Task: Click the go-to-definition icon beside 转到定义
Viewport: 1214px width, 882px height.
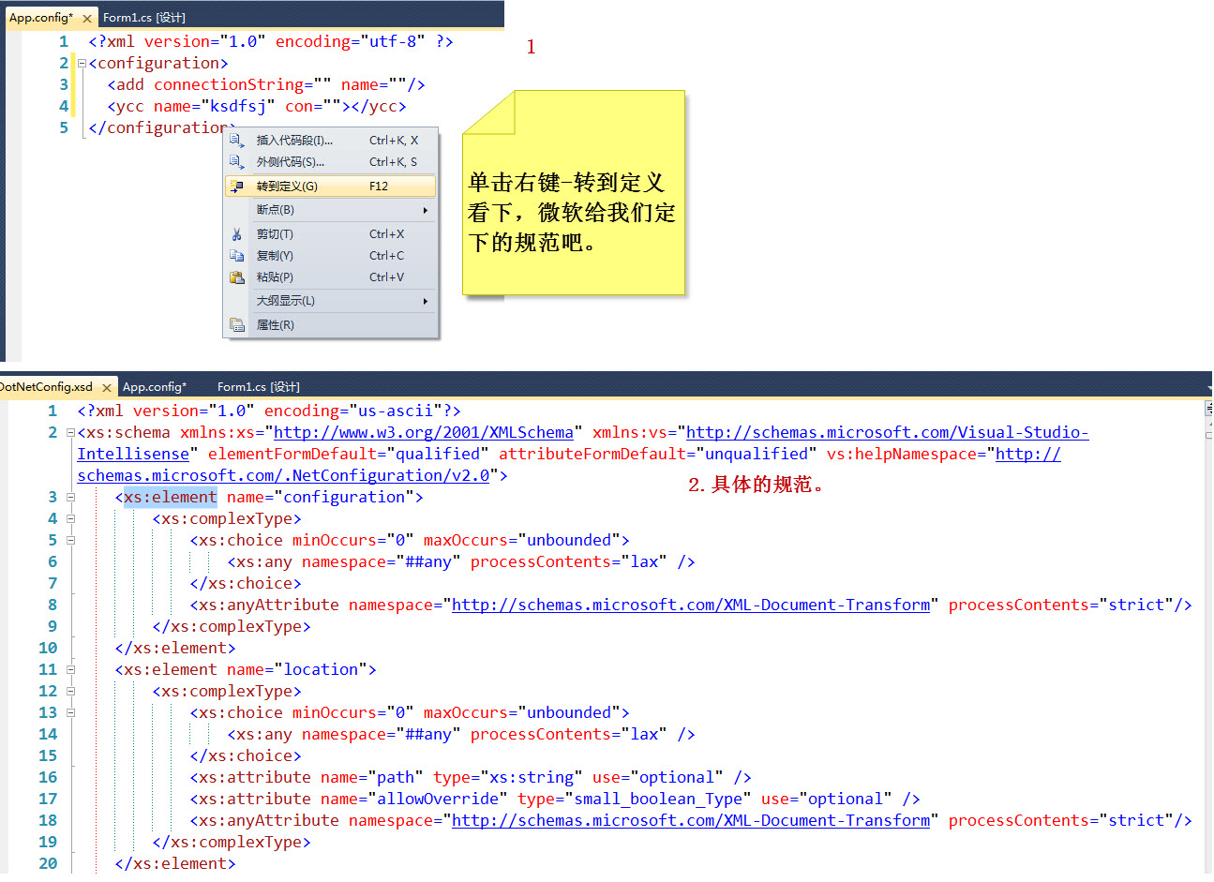Action: 236,187
